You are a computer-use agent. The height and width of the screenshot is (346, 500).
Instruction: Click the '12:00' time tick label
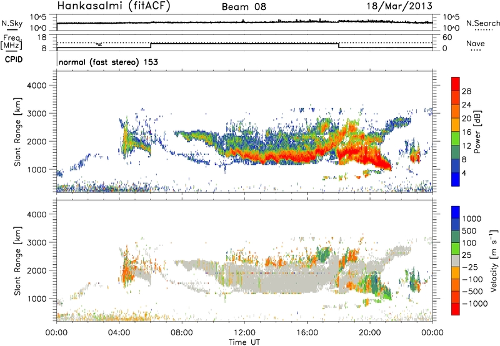pos(244,333)
